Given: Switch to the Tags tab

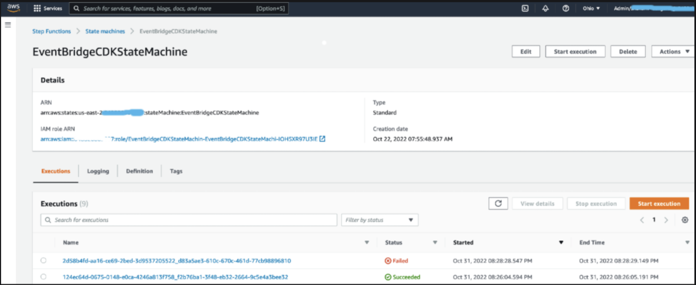Looking at the screenshot, I should coord(176,171).
